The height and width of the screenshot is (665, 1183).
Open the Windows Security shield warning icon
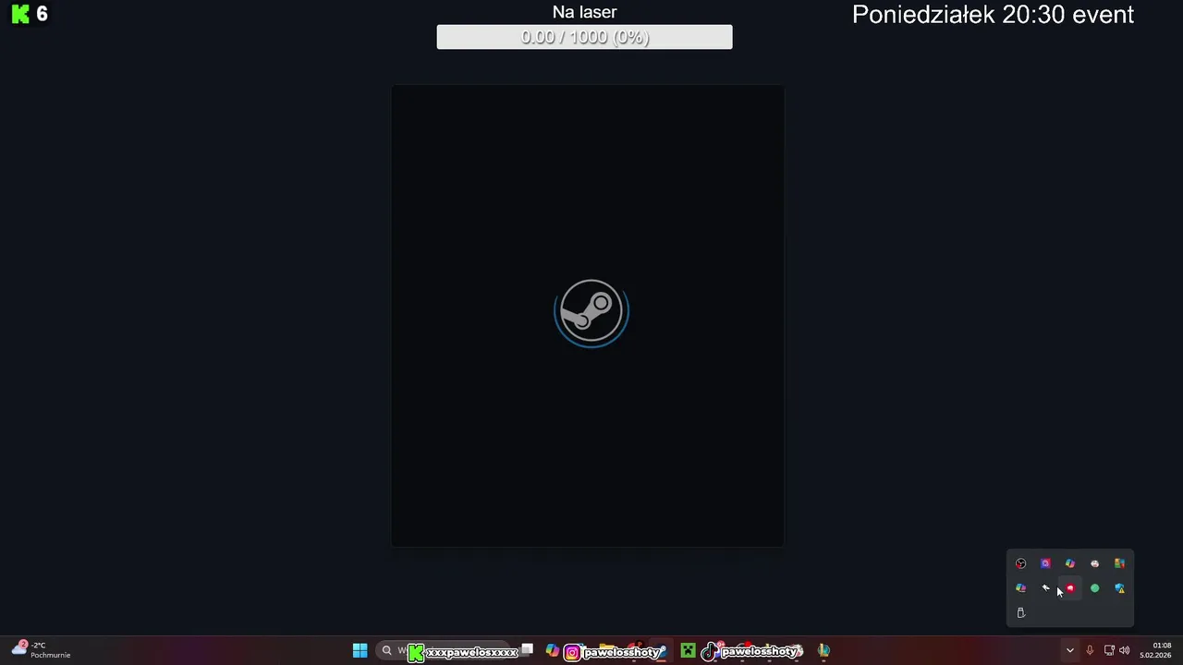click(1119, 588)
